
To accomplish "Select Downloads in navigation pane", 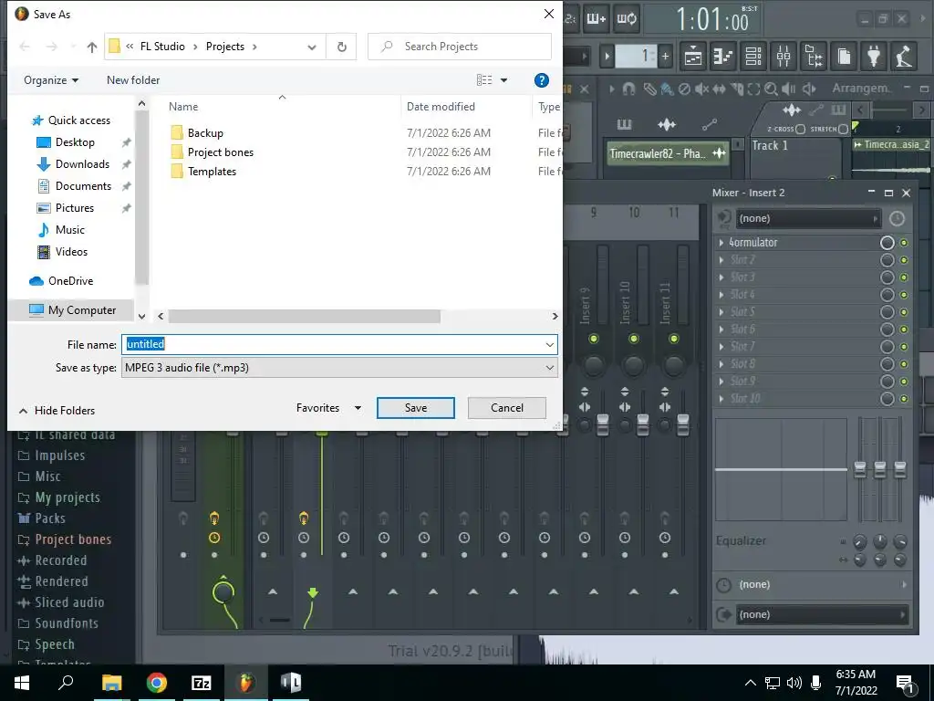I will click(82, 164).
